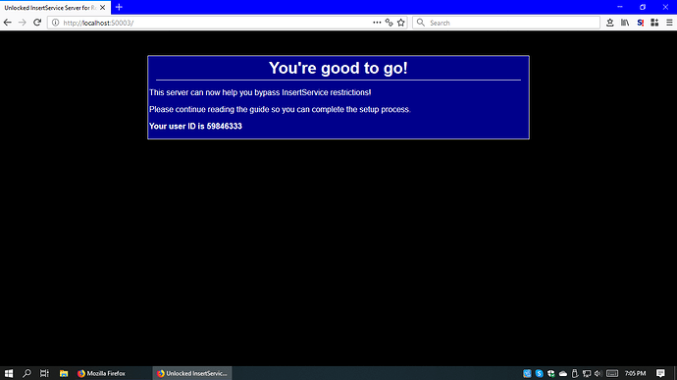Open Windows Security shield tray icon
Viewport: 677px width, 380px height.
[551, 373]
